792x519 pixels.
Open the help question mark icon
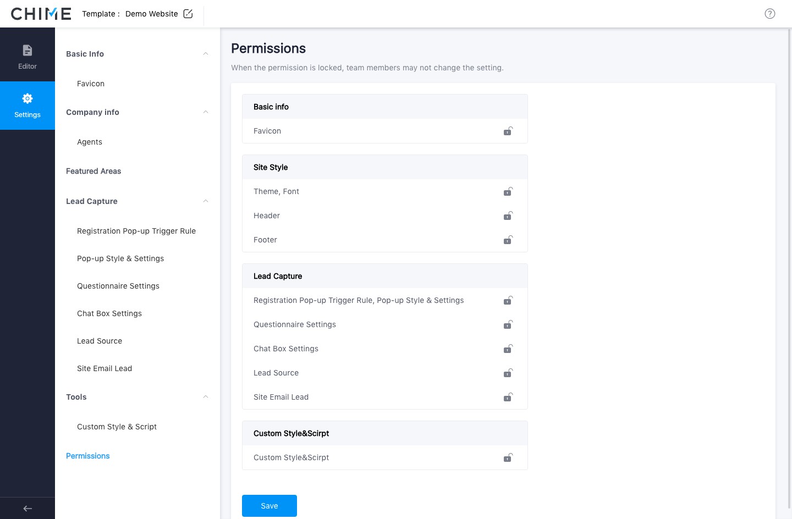tap(770, 14)
